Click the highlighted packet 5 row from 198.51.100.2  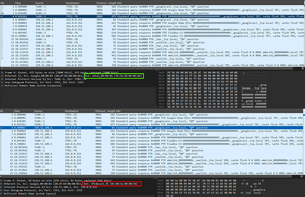pos(152,128)
